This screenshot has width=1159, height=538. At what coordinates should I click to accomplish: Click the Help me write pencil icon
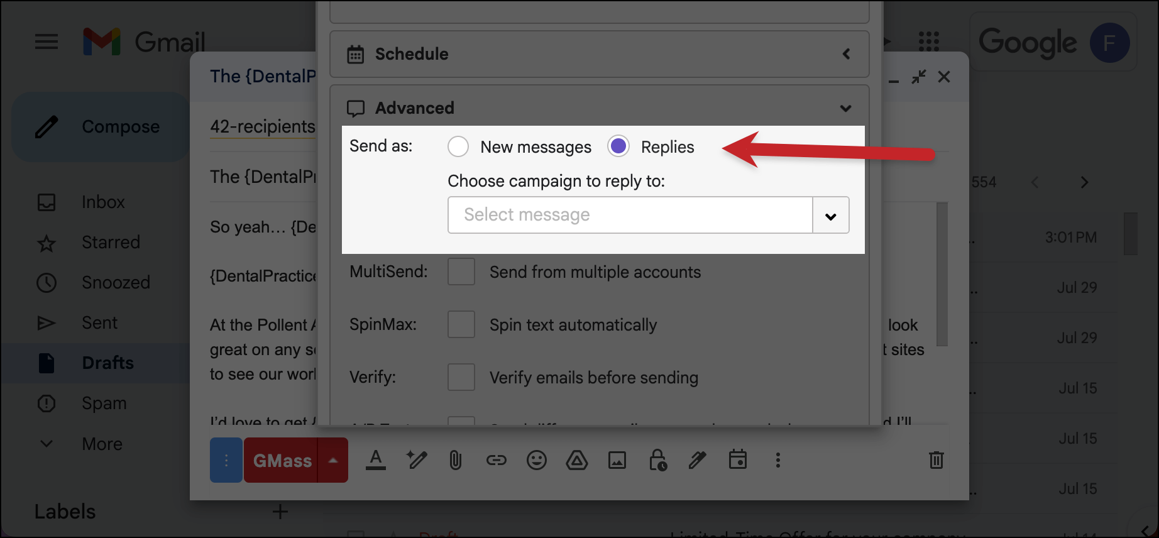point(416,461)
